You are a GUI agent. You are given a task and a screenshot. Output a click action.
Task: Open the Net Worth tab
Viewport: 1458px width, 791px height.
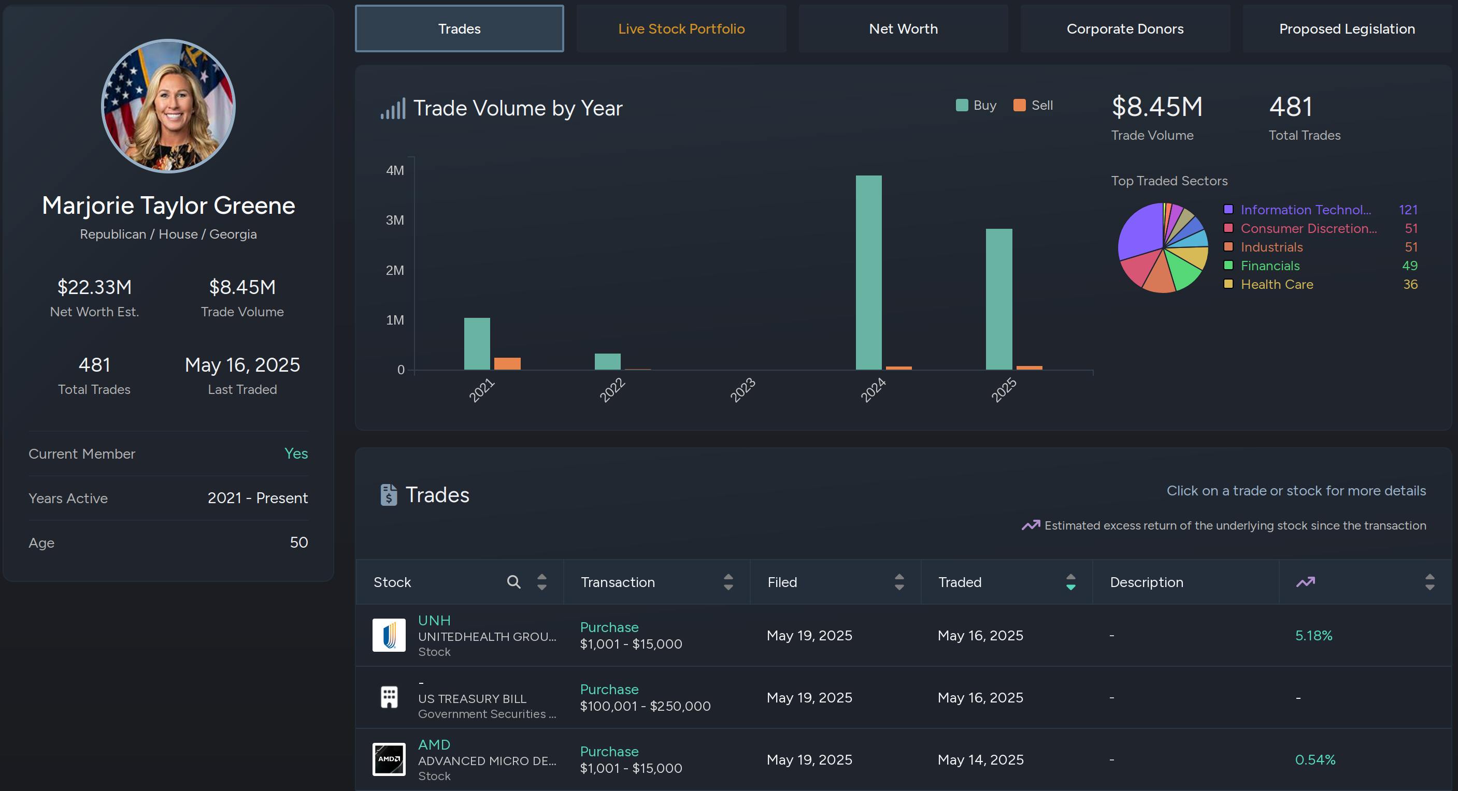[903, 29]
